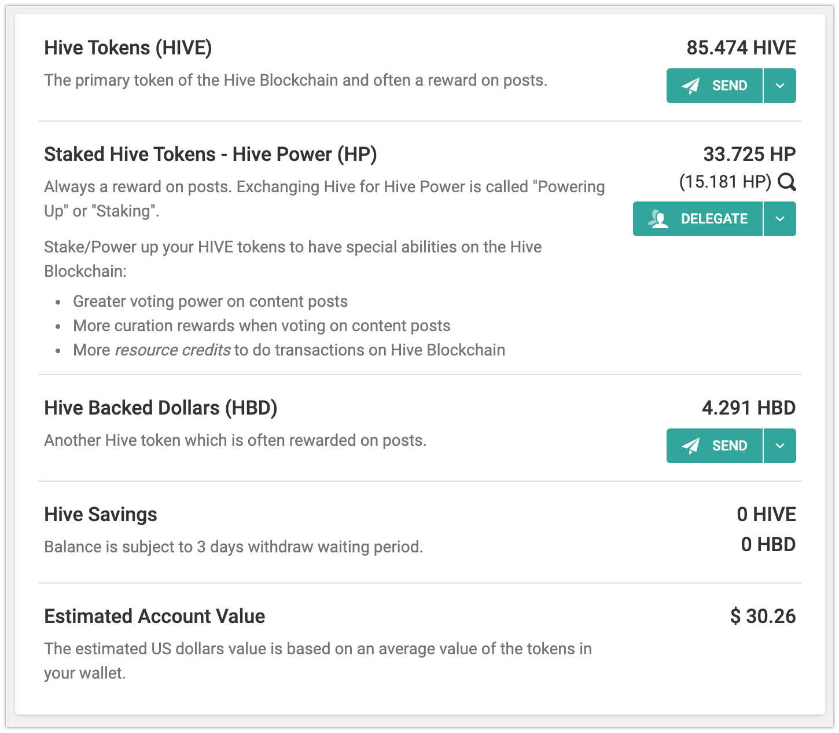Click the SEND button for Hive Tokens

tap(715, 86)
